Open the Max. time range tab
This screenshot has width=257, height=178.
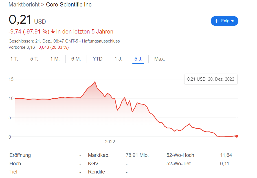pos(159,59)
